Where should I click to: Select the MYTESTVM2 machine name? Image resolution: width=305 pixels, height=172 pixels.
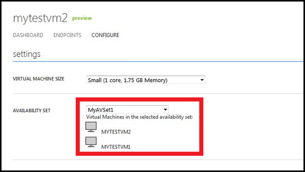tap(116, 132)
